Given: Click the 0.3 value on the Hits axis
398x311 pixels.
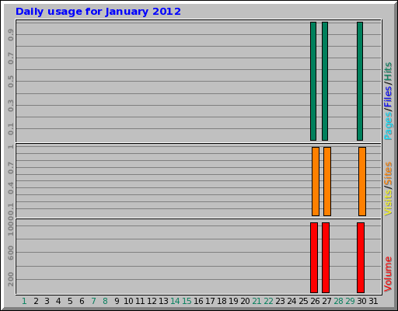Looking at the screenshot, I should click(x=11, y=106).
